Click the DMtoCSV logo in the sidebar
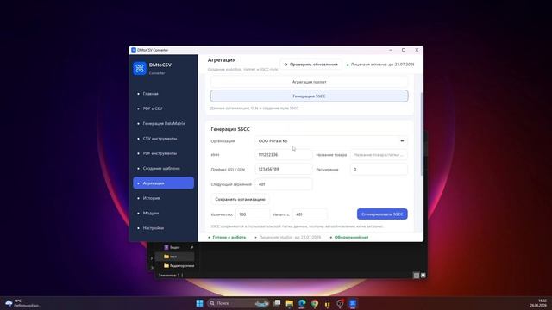 140,68
